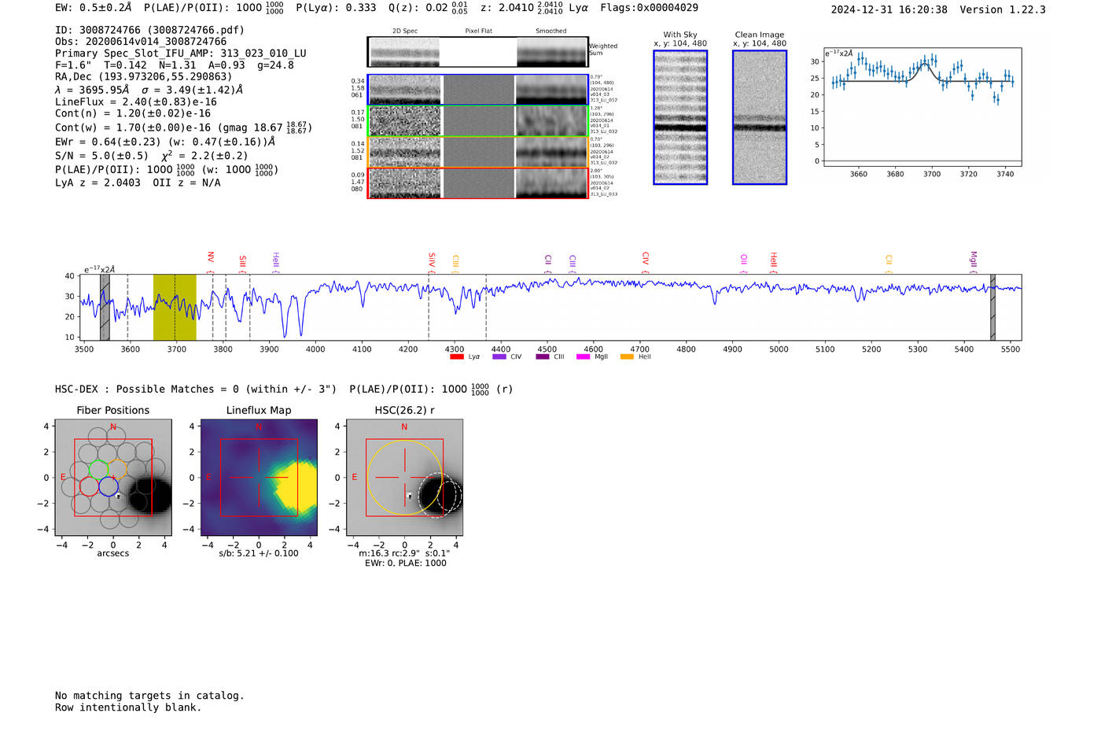Screen dimensions: 1101x750
Task: Click the 'EWr: 0, PLAE: 1000' caption
Action: [406, 563]
